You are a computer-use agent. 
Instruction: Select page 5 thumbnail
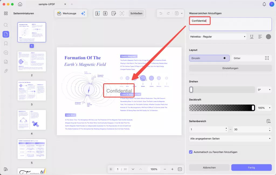(x=32, y=149)
